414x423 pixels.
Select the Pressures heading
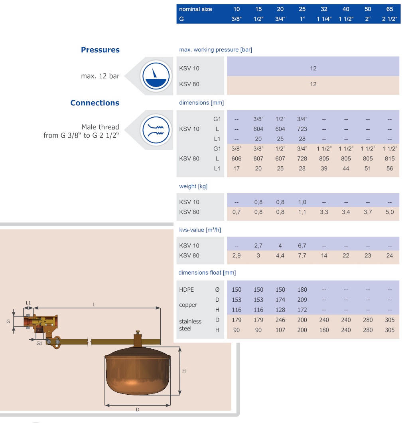point(100,50)
